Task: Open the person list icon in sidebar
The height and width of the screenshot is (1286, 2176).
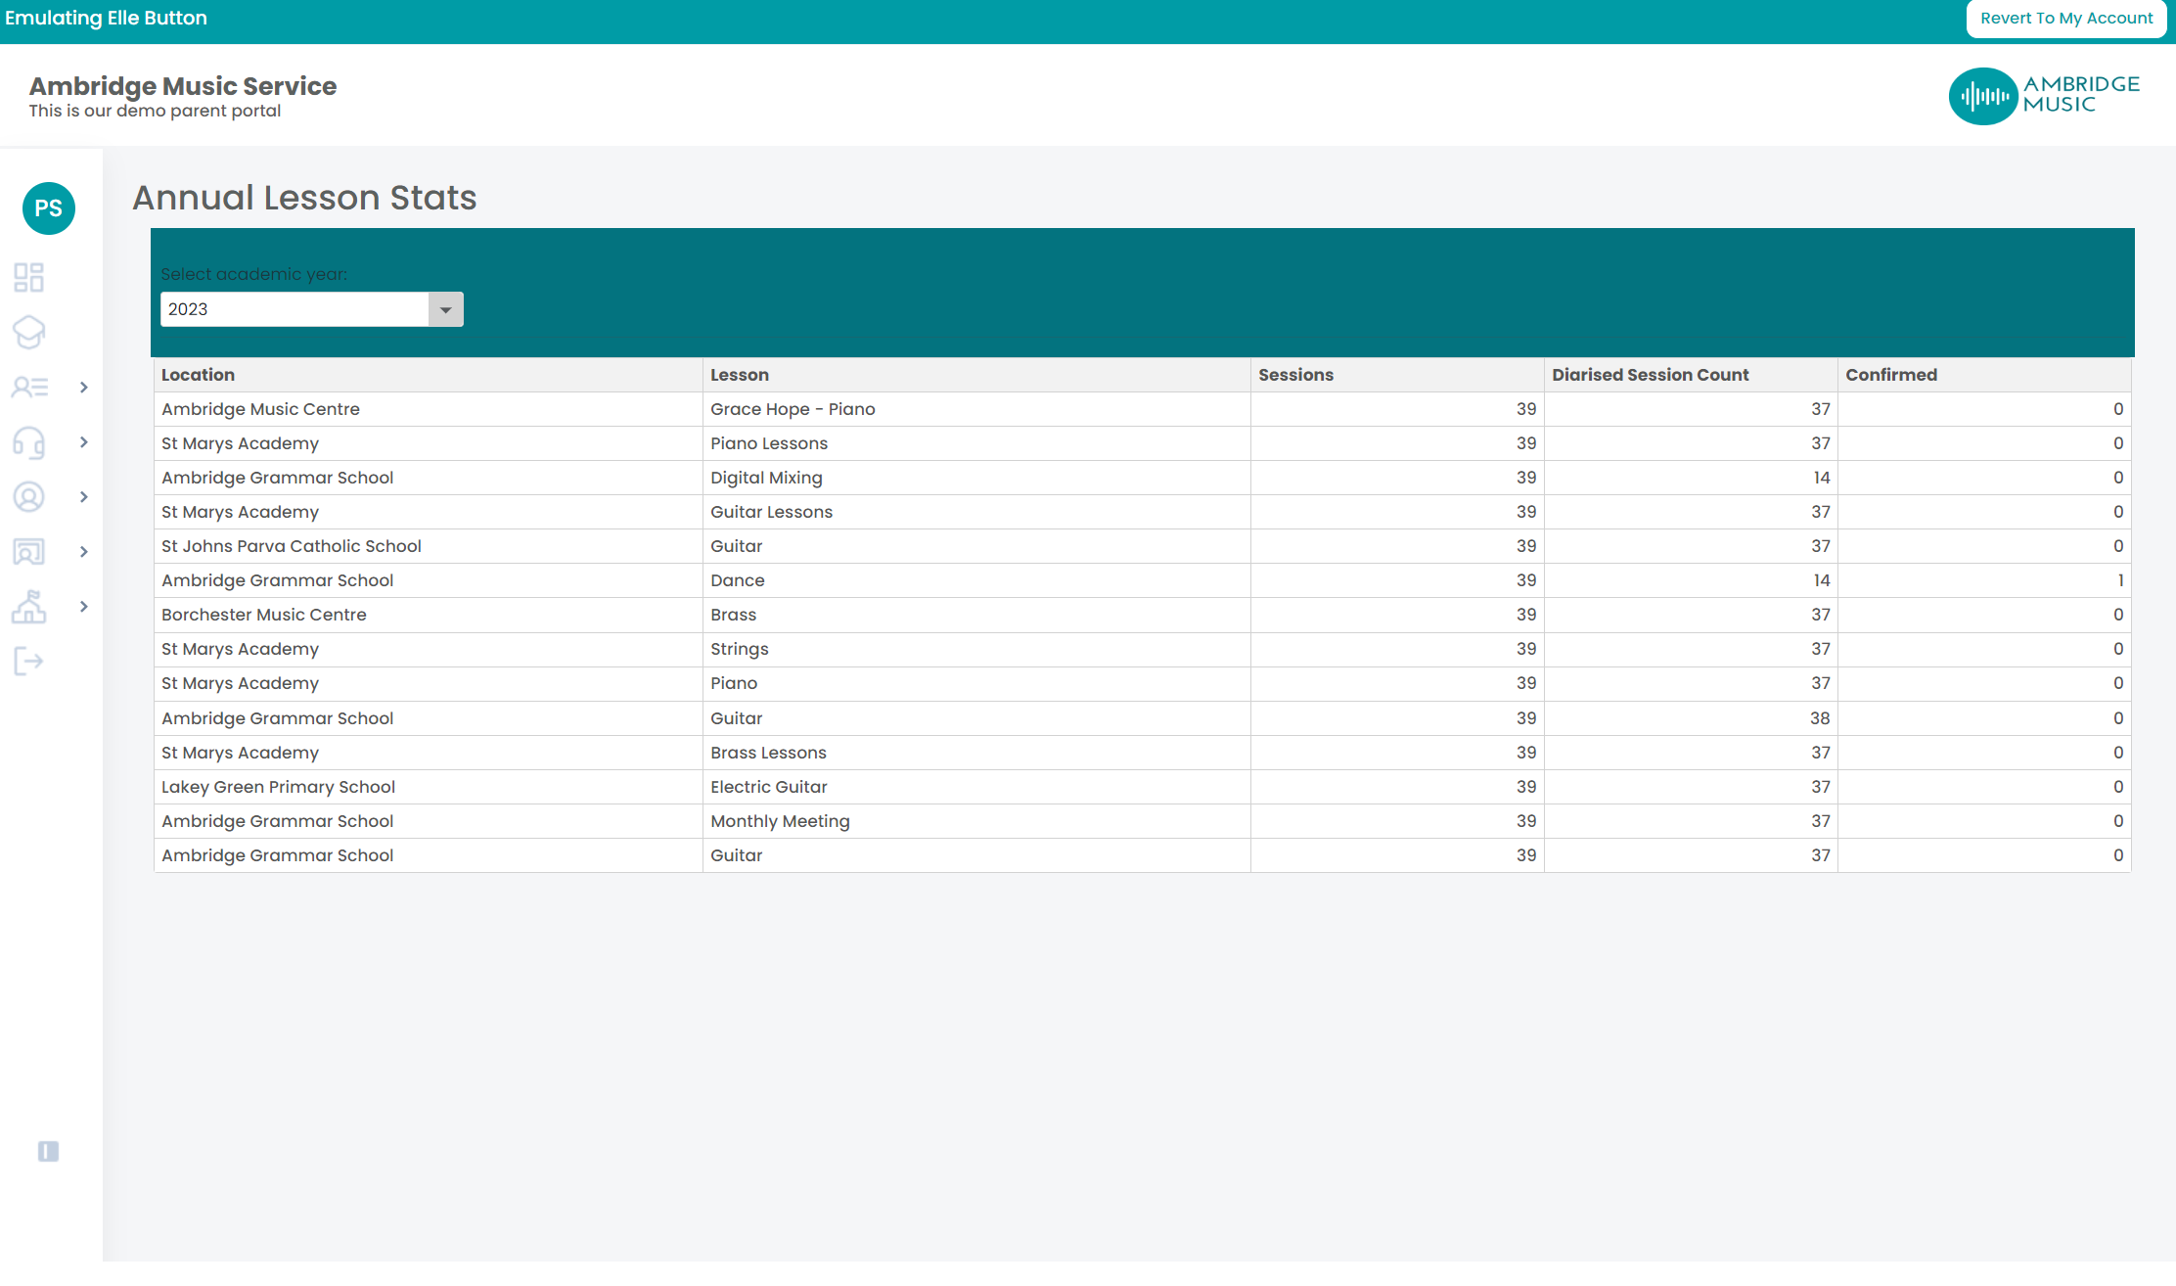Action: pyautogui.click(x=29, y=388)
